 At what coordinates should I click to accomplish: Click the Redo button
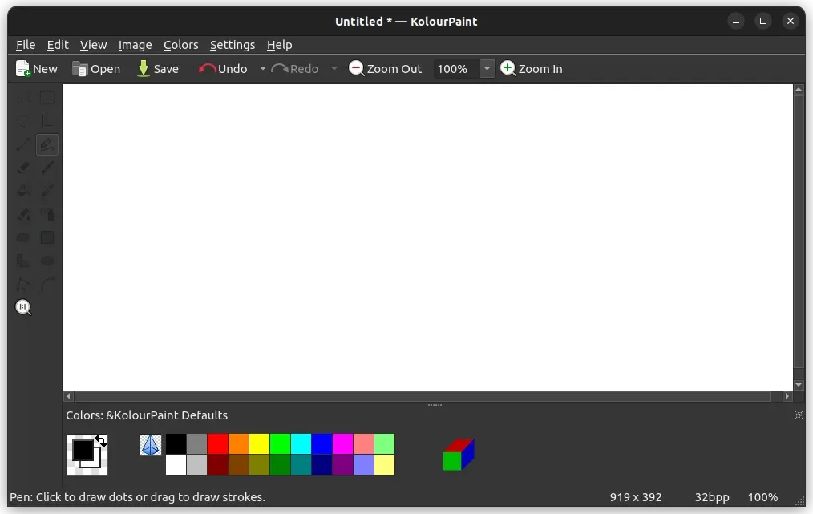click(295, 68)
